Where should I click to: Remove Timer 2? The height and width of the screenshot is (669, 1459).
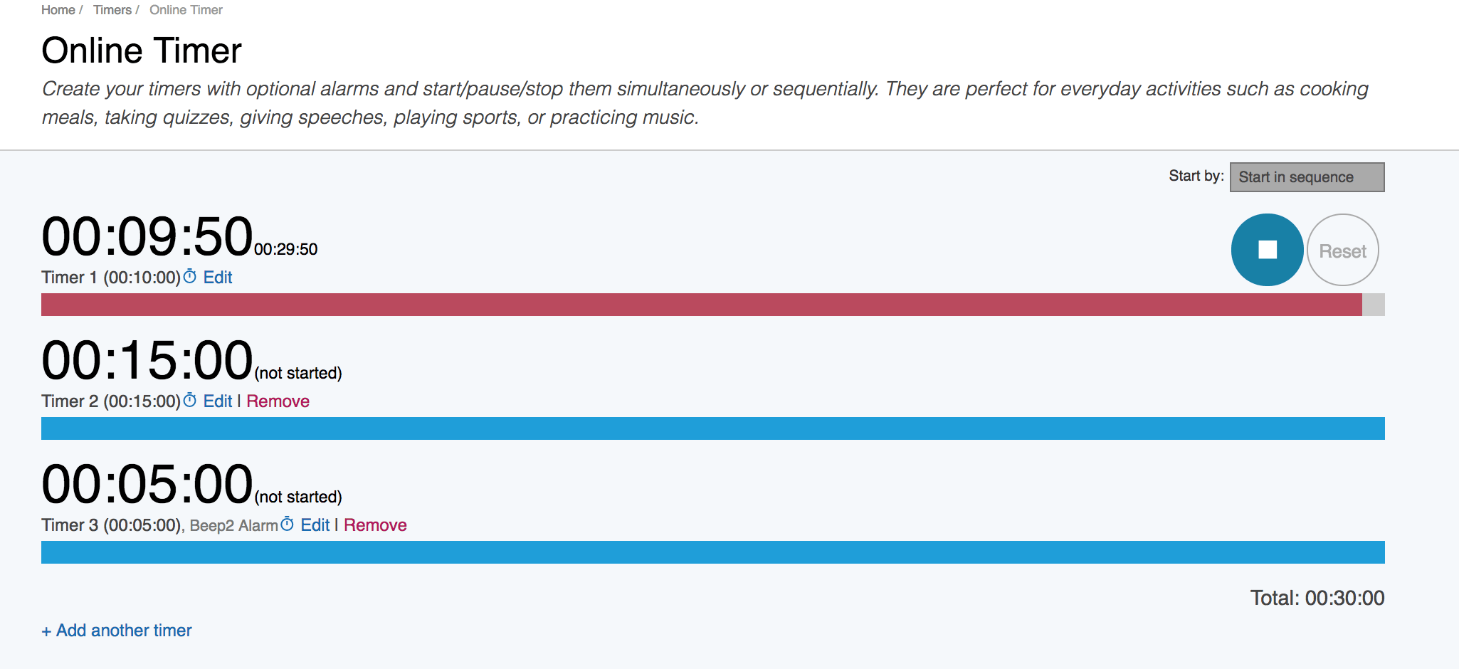[278, 401]
